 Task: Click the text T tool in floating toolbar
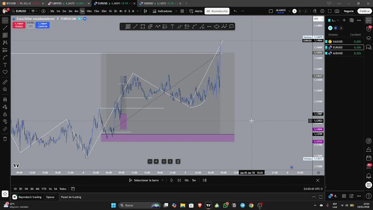[172, 27]
